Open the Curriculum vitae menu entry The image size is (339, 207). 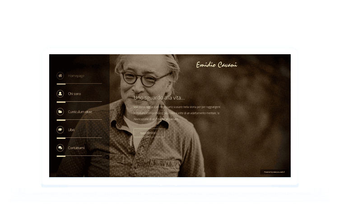80,112
